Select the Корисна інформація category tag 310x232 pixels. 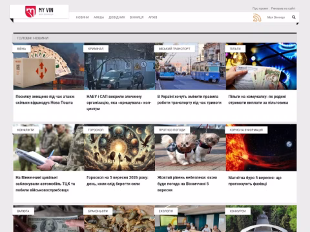point(246,130)
